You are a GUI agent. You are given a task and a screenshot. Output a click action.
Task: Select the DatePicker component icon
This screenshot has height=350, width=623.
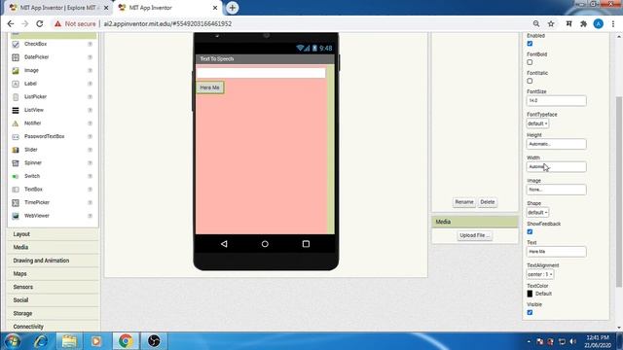(x=16, y=57)
